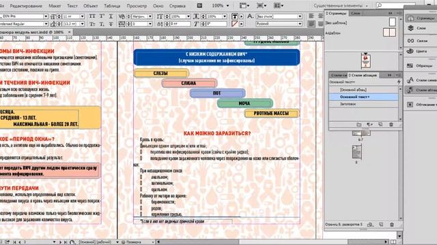Delete selected paragraph style with trash icon

391,125
